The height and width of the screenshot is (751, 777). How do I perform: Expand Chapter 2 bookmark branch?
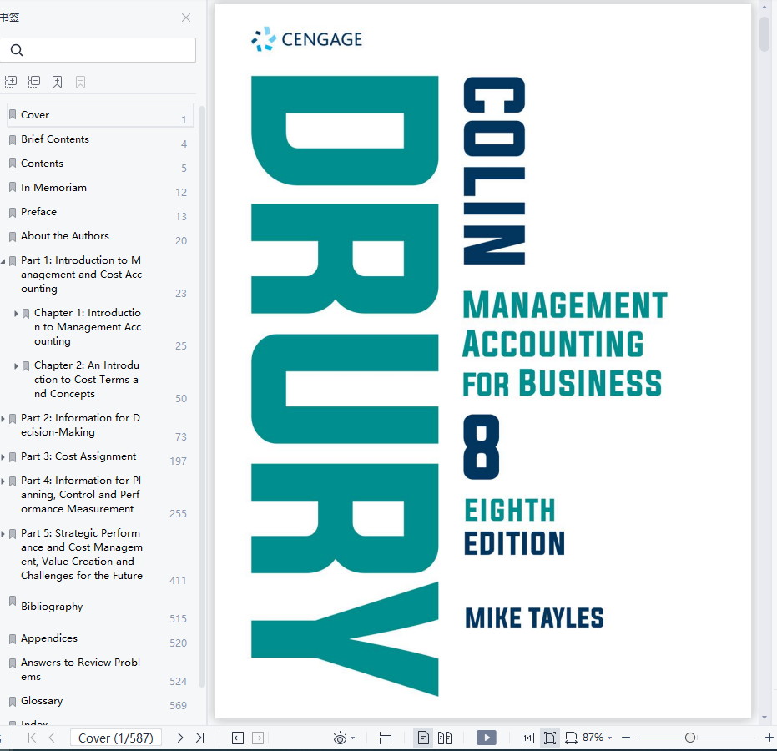17,366
